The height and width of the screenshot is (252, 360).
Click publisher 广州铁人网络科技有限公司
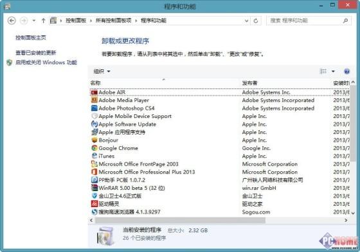[x=273, y=180]
